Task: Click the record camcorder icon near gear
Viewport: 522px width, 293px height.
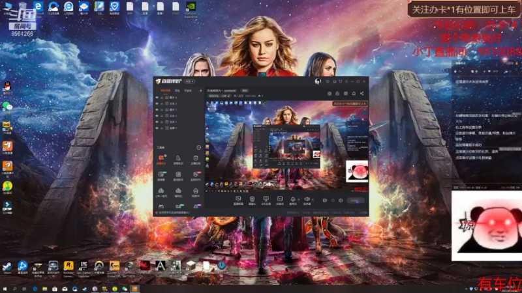Action: 324,201
